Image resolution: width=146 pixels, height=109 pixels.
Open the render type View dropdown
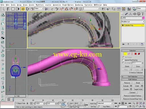click(141, 9)
